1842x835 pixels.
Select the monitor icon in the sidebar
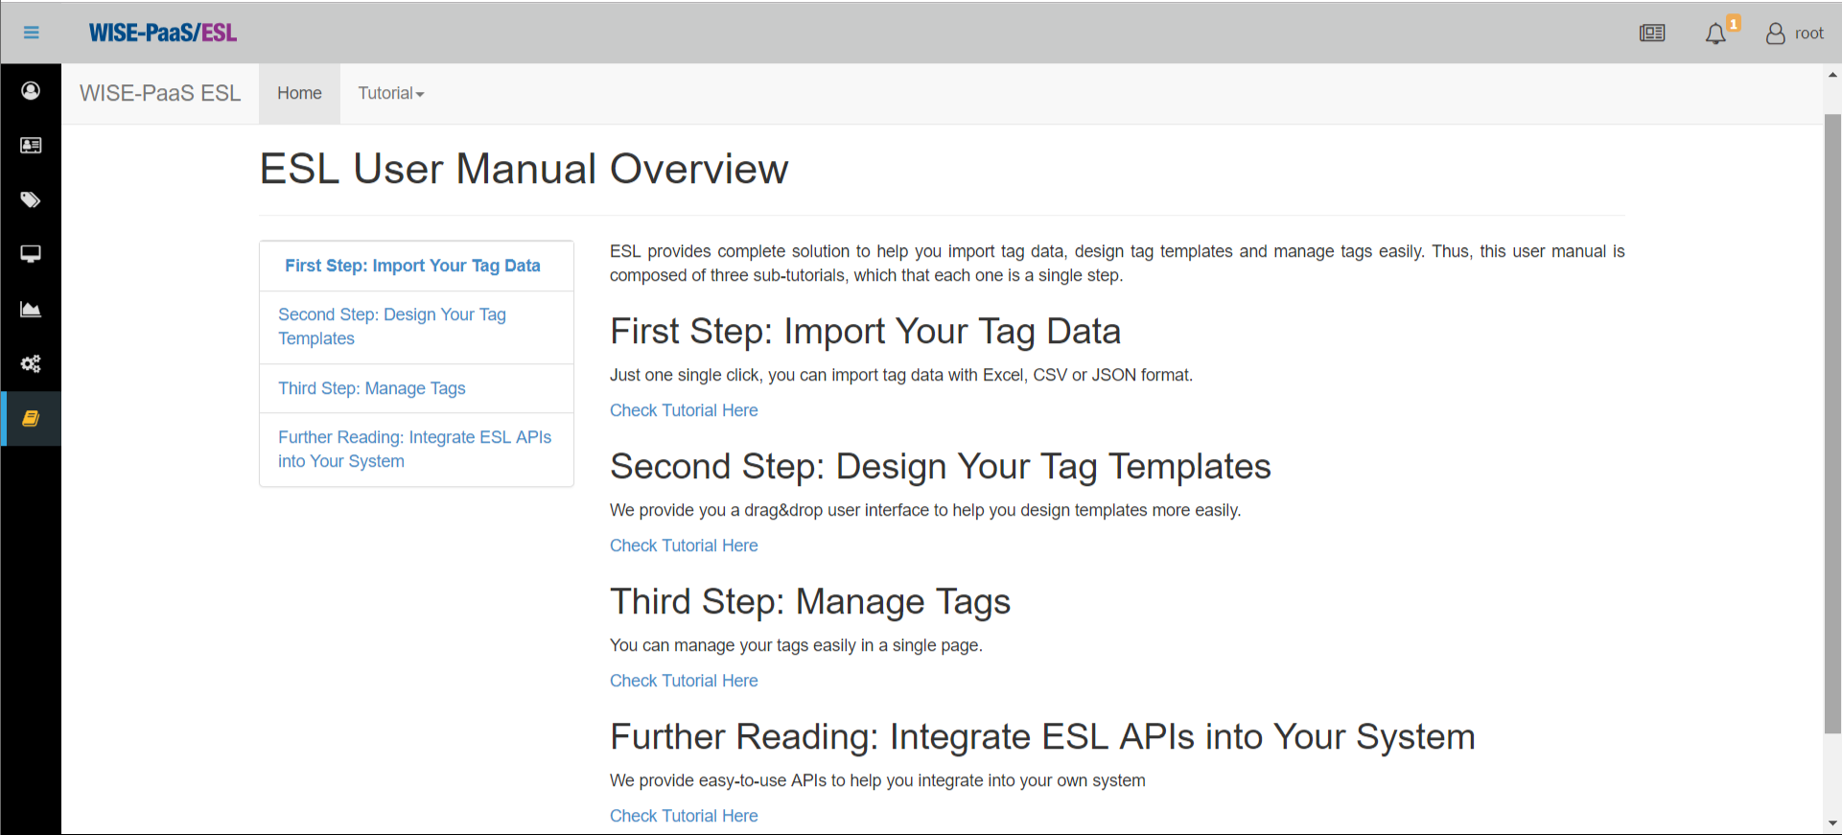click(x=31, y=254)
